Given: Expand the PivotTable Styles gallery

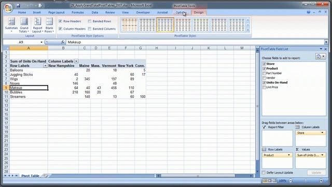Looking at the screenshot, I should [248, 30].
